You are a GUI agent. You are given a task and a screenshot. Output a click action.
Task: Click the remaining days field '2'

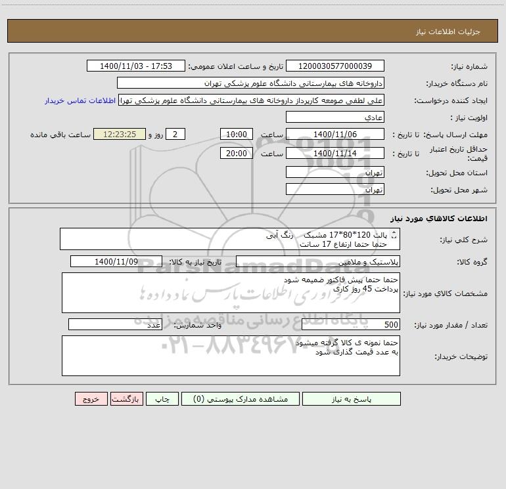[175, 134]
